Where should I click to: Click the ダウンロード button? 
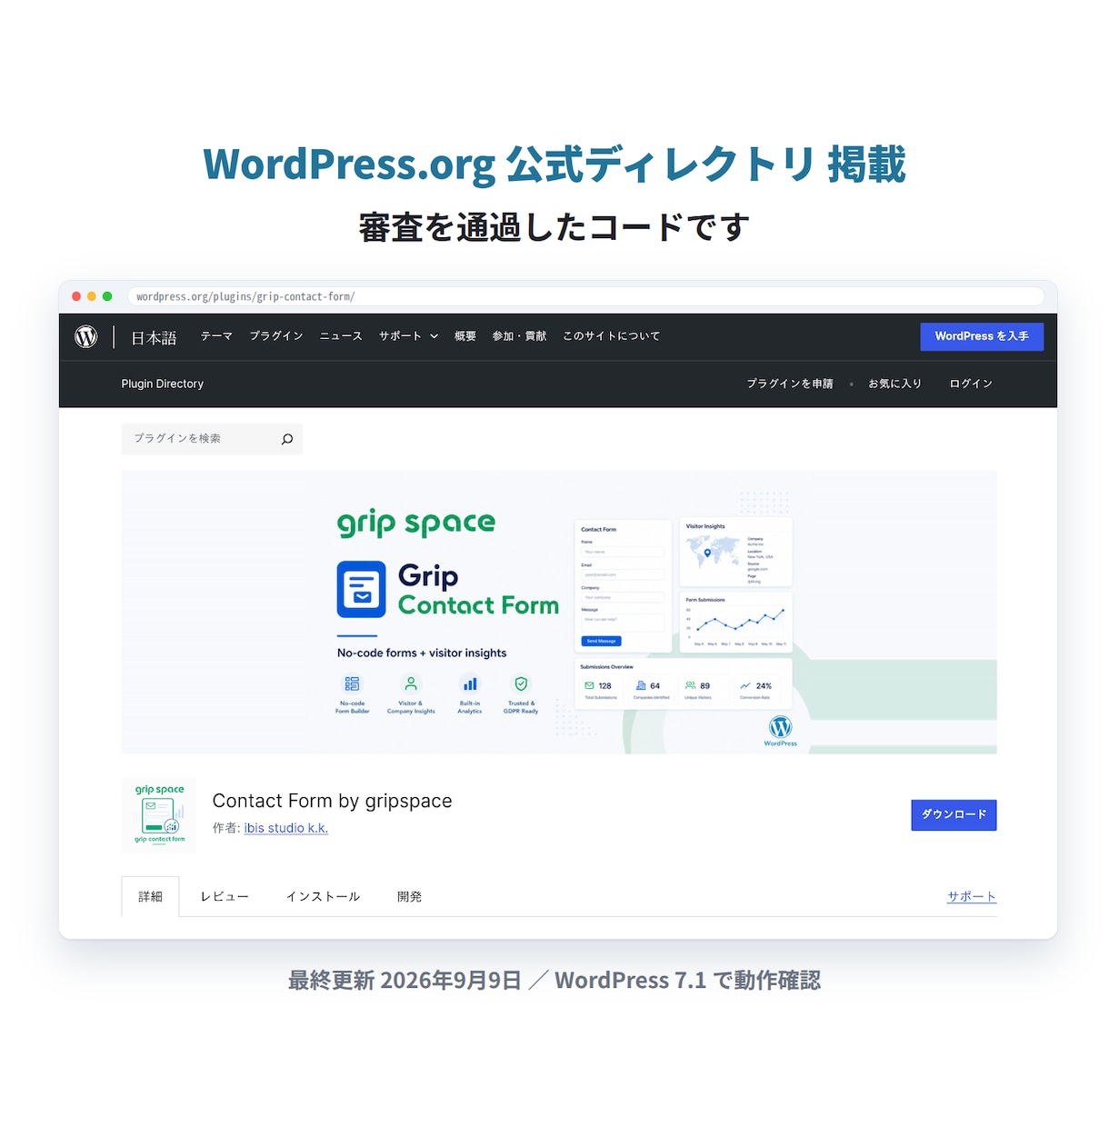coord(954,814)
